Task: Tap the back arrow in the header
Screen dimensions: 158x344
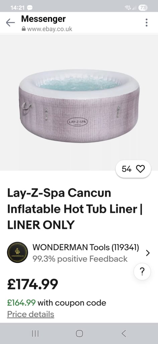Action: (x=10, y=23)
